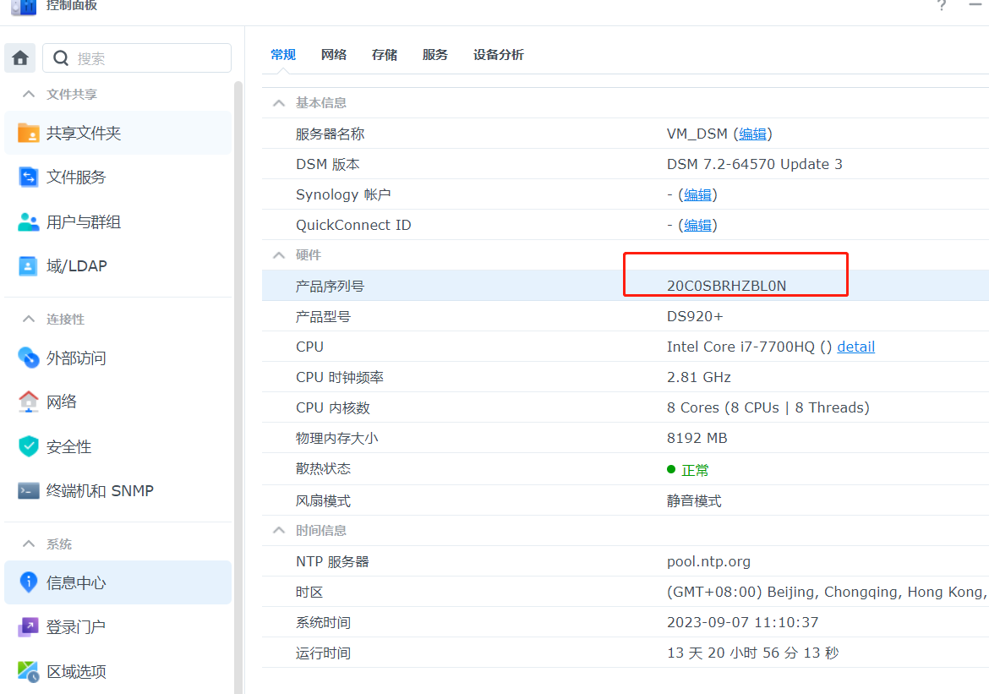
Task: Collapse the 文件共享 sidebar group
Action: click(29, 95)
